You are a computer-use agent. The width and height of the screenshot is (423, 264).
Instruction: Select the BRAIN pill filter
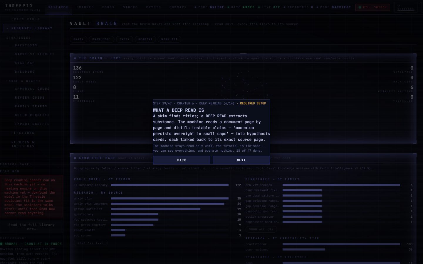78,39
